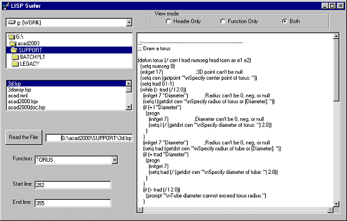
Task: Click the BATCHPLT folder icon
Action: (x=15, y=57)
